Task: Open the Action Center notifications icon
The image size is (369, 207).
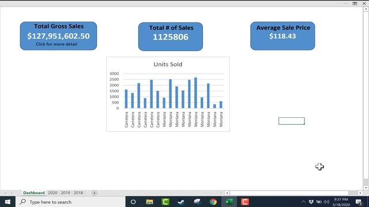Action: tap(359, 202)
